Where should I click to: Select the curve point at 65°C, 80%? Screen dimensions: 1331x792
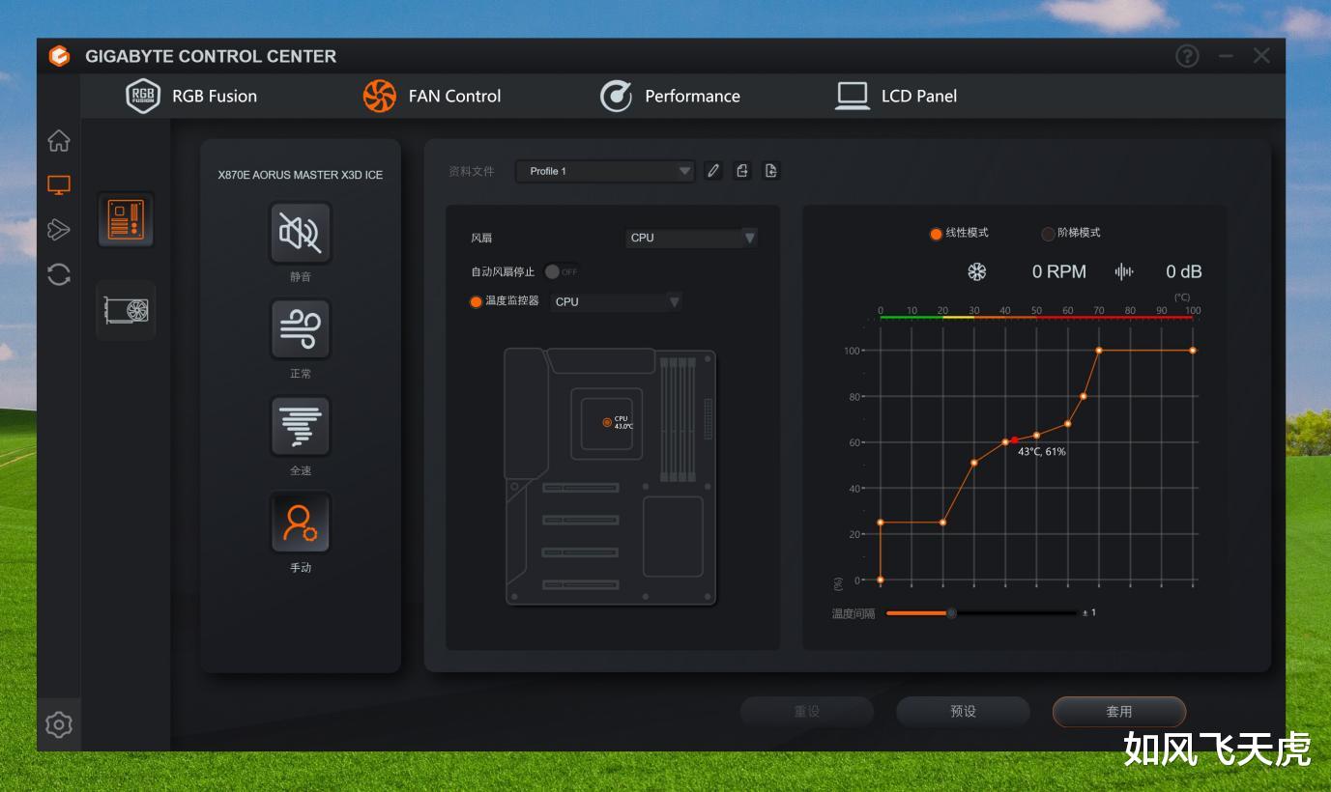tap(1084, 396)
